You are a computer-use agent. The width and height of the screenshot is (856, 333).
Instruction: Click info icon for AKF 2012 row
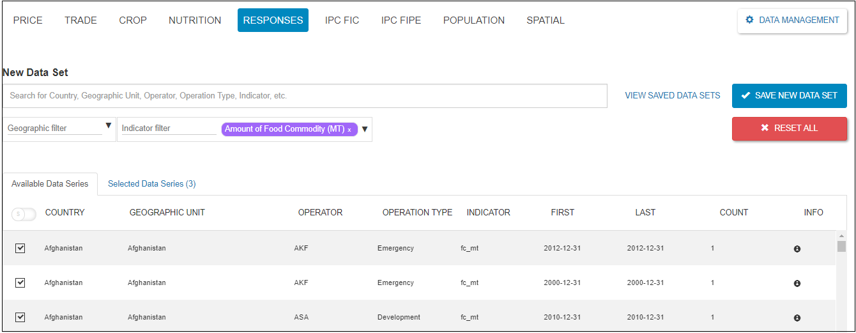797,249
